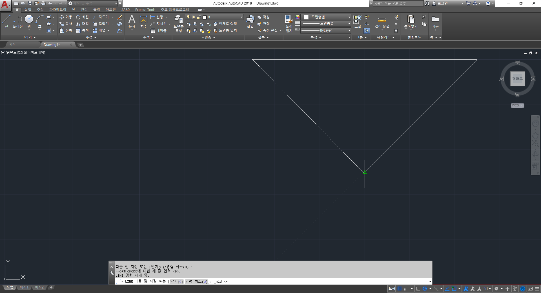The height and width of the screenshot is (293, 541).
Task: Click the Array (배열) tool
Action: pyautogui.click(x=99, y=31)
